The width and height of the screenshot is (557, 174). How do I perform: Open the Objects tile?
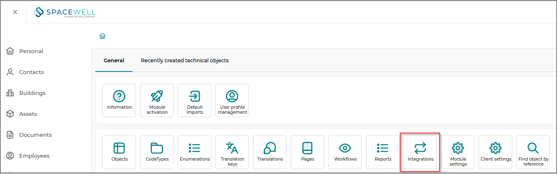pyautogui.click(x=119, y=152)
